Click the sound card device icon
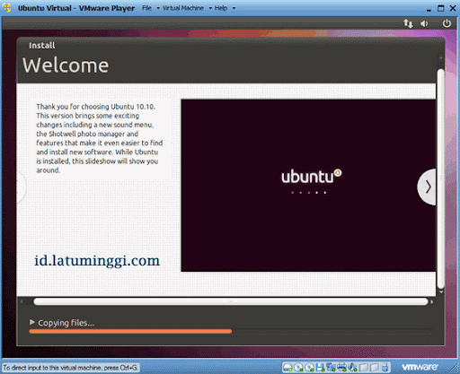 (352, 367)
